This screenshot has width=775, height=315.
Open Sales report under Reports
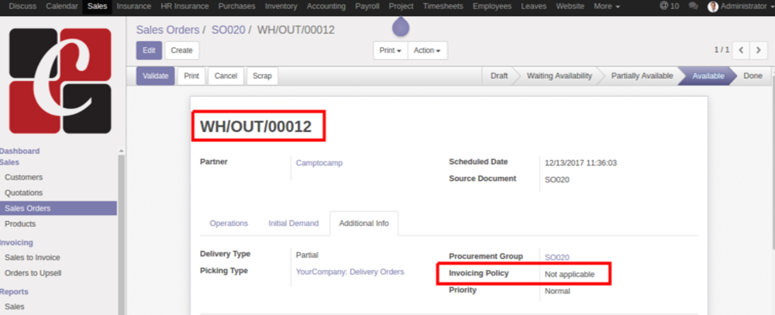[15, 307]
